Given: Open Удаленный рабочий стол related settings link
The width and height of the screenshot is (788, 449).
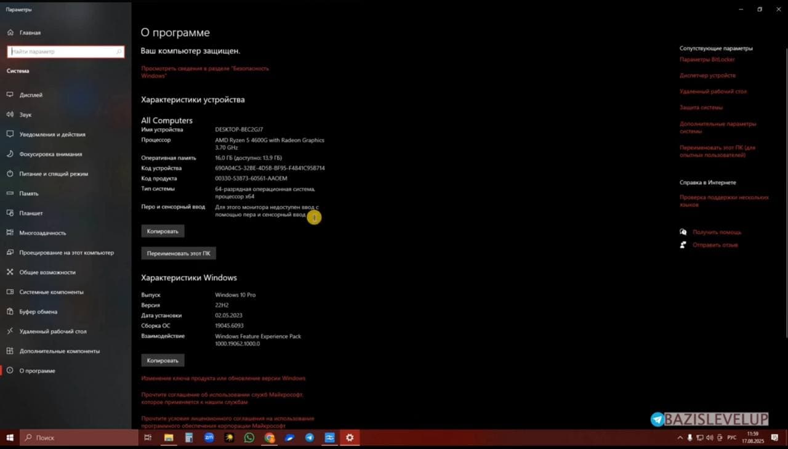Looking at the screenshot, I should coord(713,91).
